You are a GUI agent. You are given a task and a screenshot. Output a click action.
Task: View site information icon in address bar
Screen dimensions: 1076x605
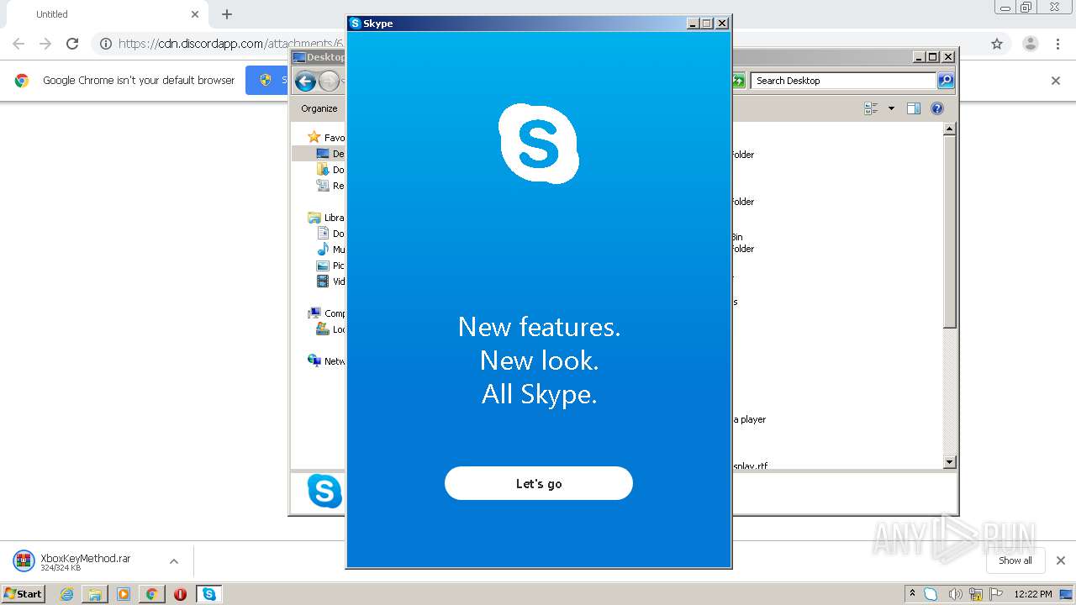click(x=106, y=44)
